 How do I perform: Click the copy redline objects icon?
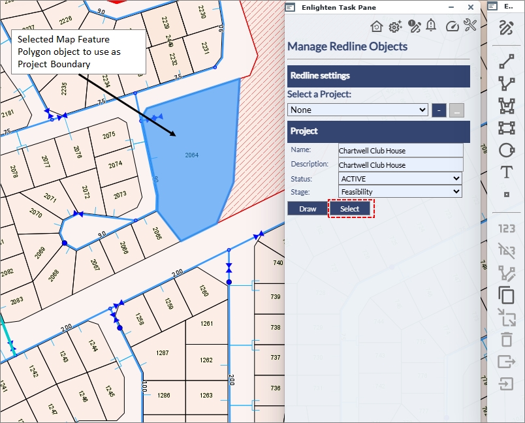[x=506, y=294]
